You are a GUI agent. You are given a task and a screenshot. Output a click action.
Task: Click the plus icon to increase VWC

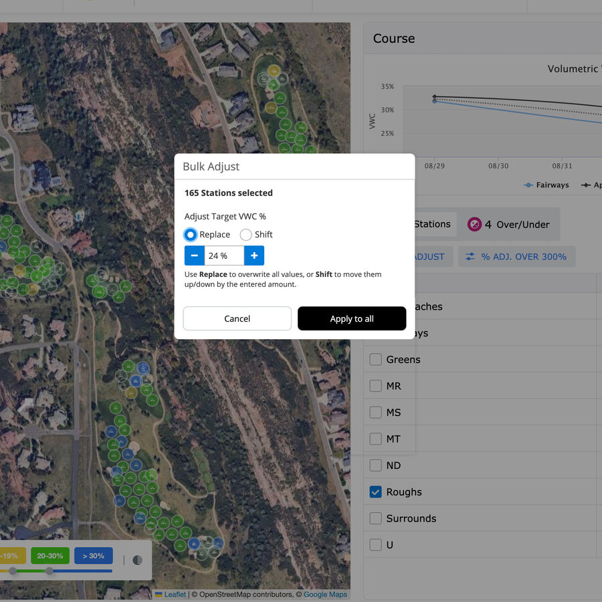254,255
